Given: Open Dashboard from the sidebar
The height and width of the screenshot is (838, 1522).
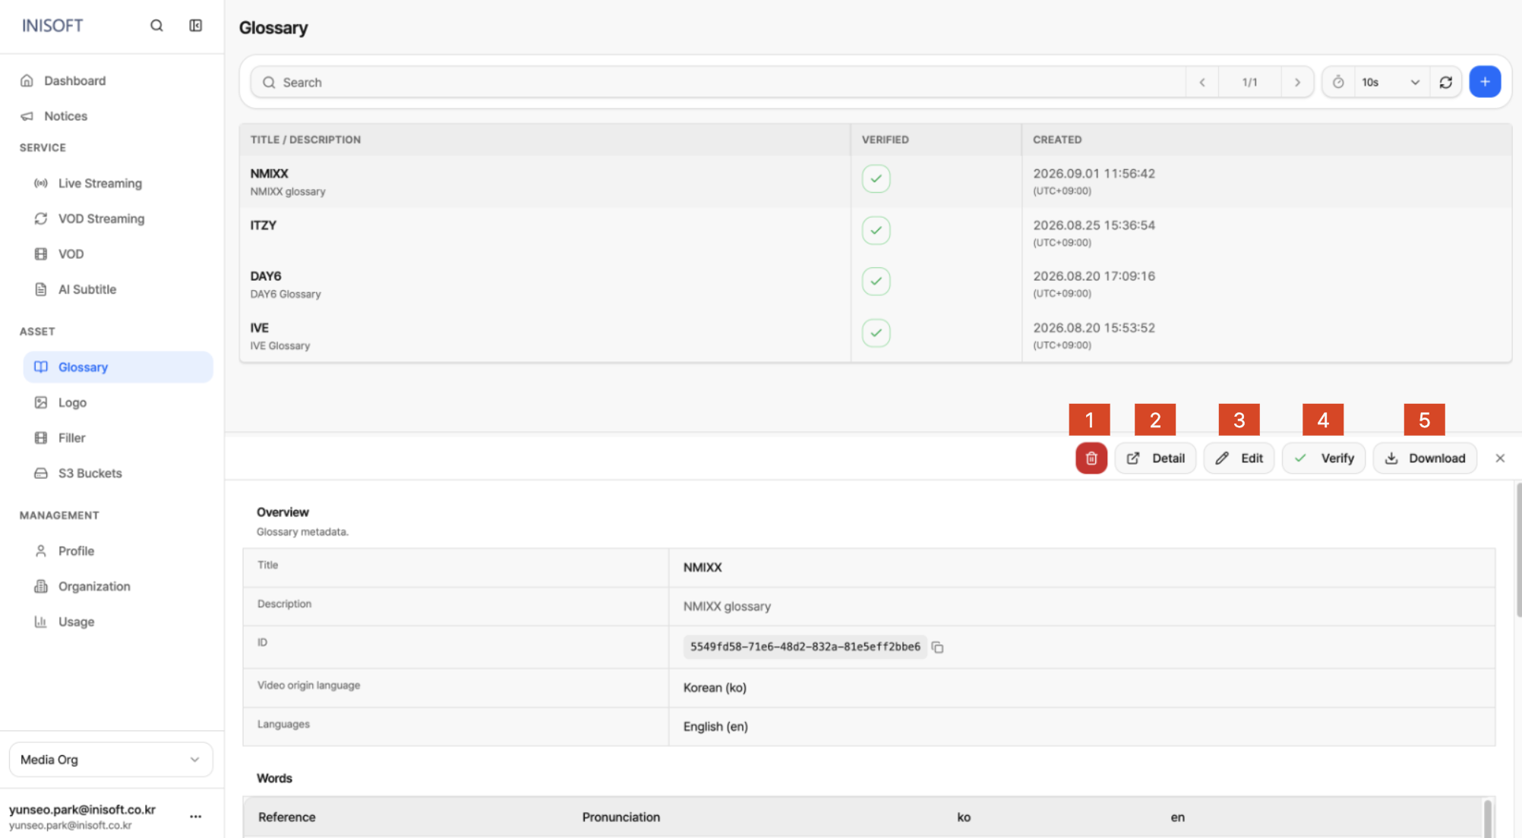Looking at the screenshot, I should click(74, 80).
